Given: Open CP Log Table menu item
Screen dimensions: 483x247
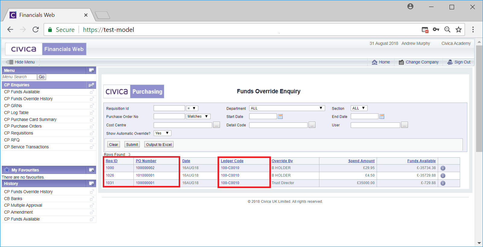Looking at the screenshot, I should click(16, 113).
